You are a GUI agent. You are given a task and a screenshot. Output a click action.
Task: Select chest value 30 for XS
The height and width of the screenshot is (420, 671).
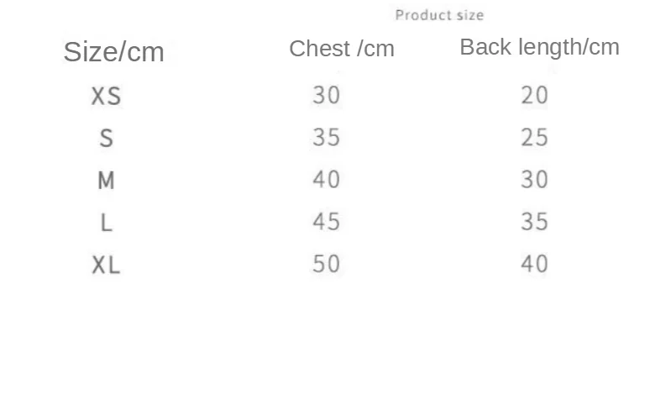click(x=327, y=96)
